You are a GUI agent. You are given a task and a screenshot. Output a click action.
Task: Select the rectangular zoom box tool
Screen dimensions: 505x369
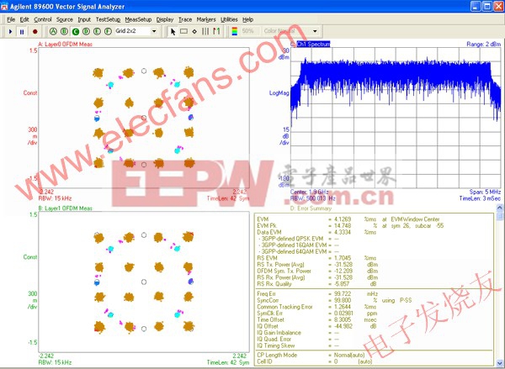[x=183, y=32]
